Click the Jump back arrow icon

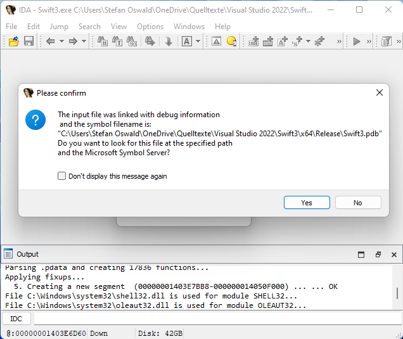[x=50, y=41]
